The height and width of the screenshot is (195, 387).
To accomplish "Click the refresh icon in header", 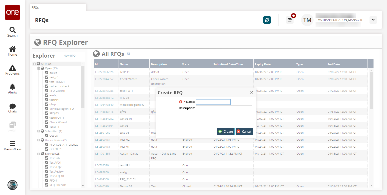I will point(267,20).
